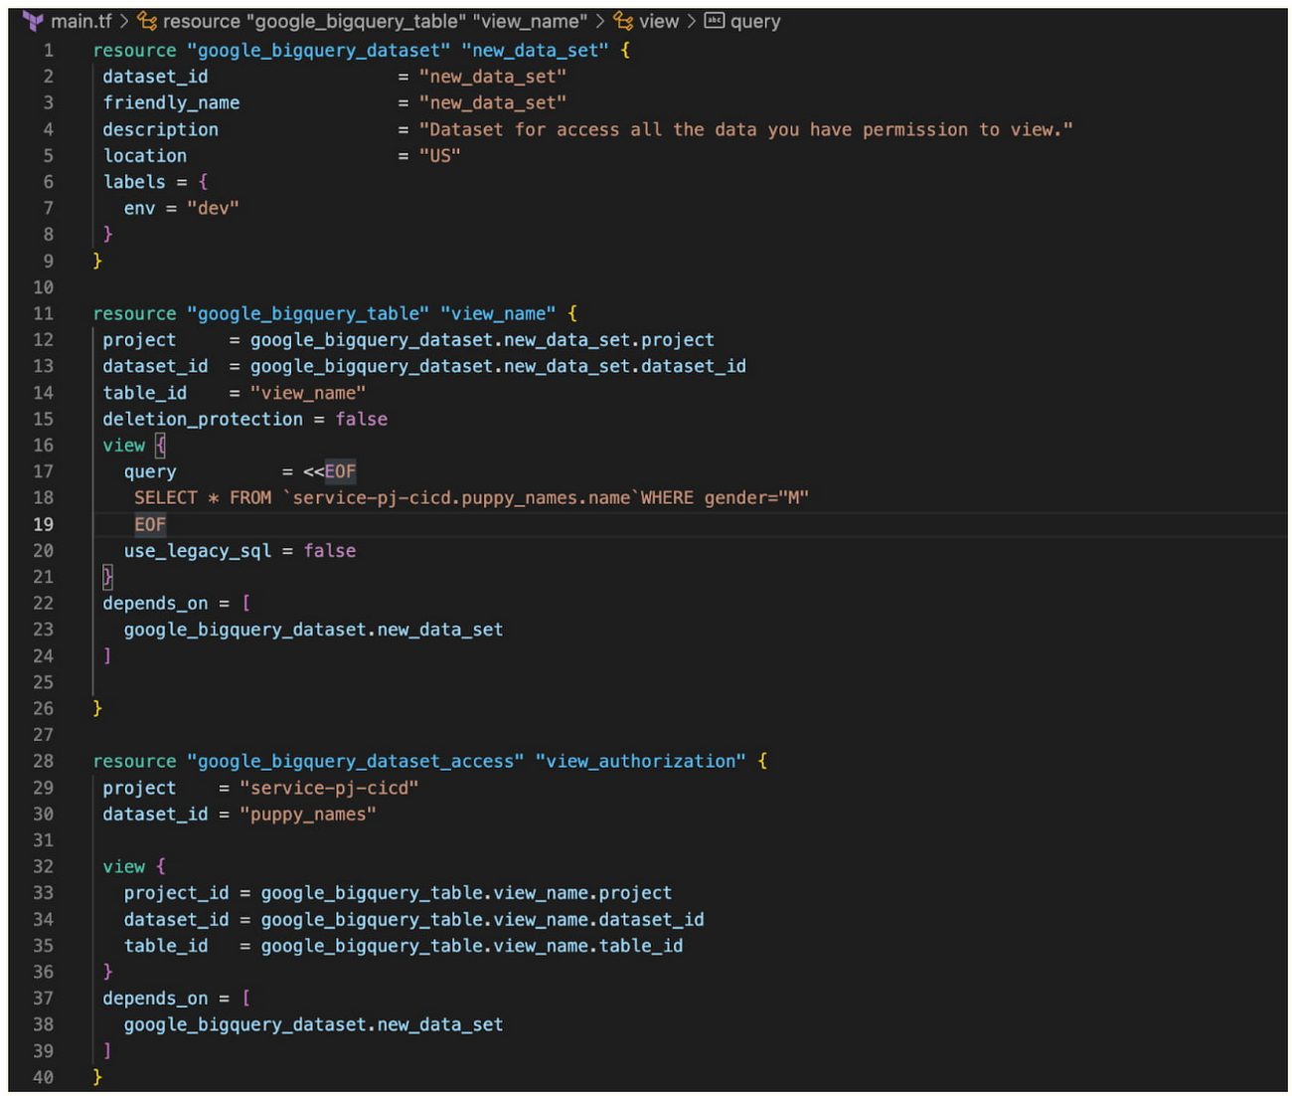Click the location attribute on line 5
The image size is (1292, 1096).
pos(145,155)
